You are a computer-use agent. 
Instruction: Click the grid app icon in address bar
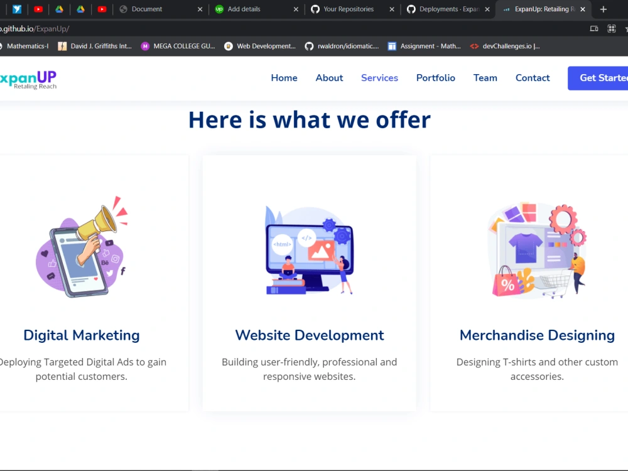click(612, 29)
